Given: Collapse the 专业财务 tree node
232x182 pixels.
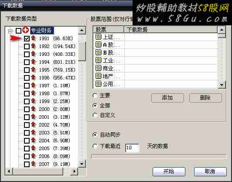Looking at the screenshot, I should (10, 31).
